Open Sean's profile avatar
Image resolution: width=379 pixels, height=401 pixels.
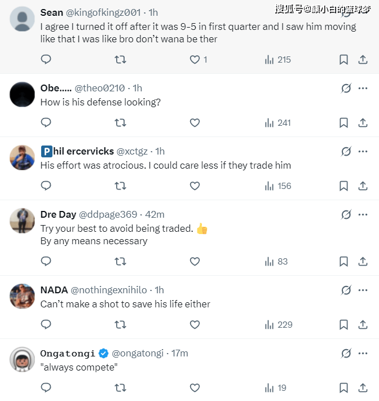[x=23, y=19]
